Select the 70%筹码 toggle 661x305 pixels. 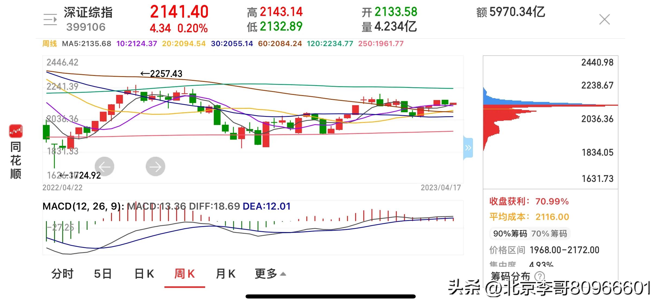coord(549,233)
